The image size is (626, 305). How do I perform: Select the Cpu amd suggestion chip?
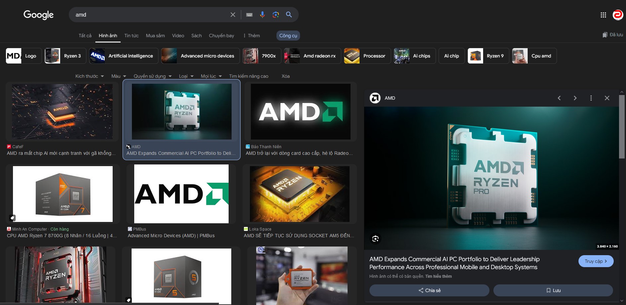pyautogui.click(x=534, y=56)
